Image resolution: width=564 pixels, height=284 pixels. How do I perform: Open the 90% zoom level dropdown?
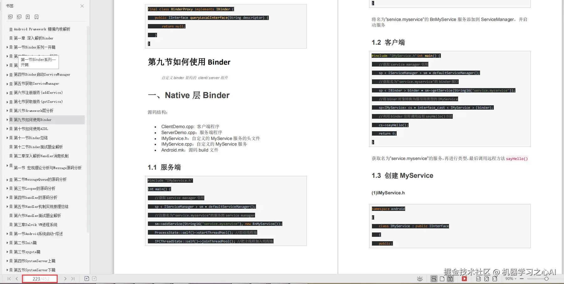pyautogui.click(x=511, y=279)
